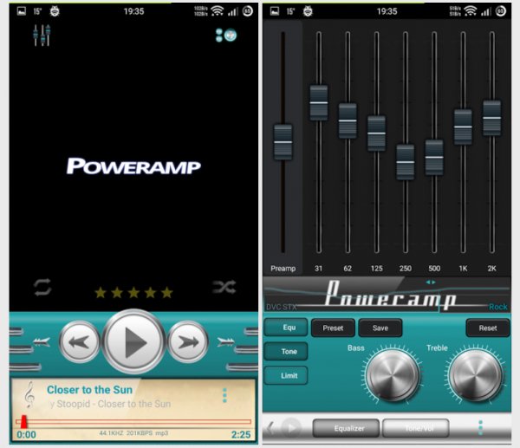Image resolution: width=520 pixels, height=448 pixels.
Task: Click the Preamp slider handle
Action: pos(283,142)
